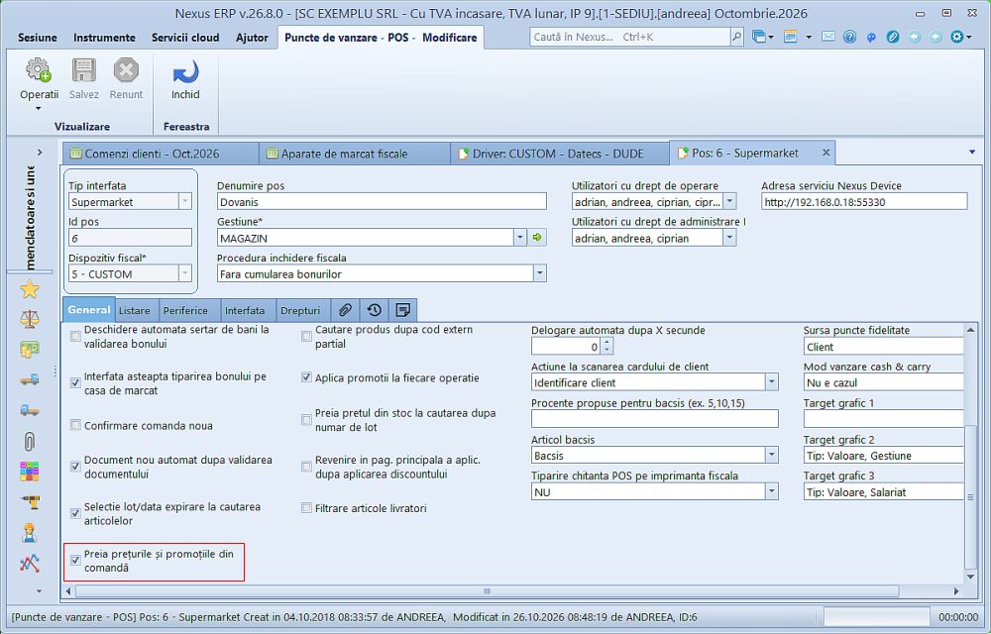The height and width of the screenshot is (634, 991).
Task: Open the paperclip attachments tab
Action: 345,310
